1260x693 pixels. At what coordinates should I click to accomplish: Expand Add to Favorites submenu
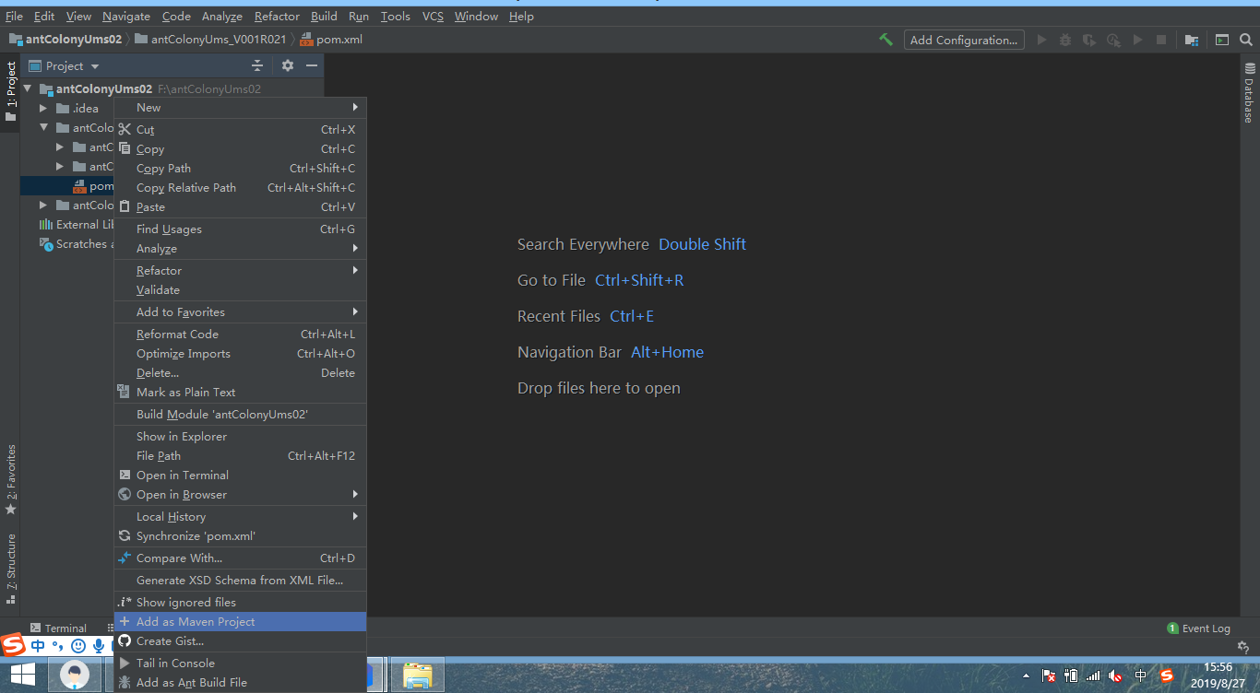pyautogui.click(x=240, y=312)
